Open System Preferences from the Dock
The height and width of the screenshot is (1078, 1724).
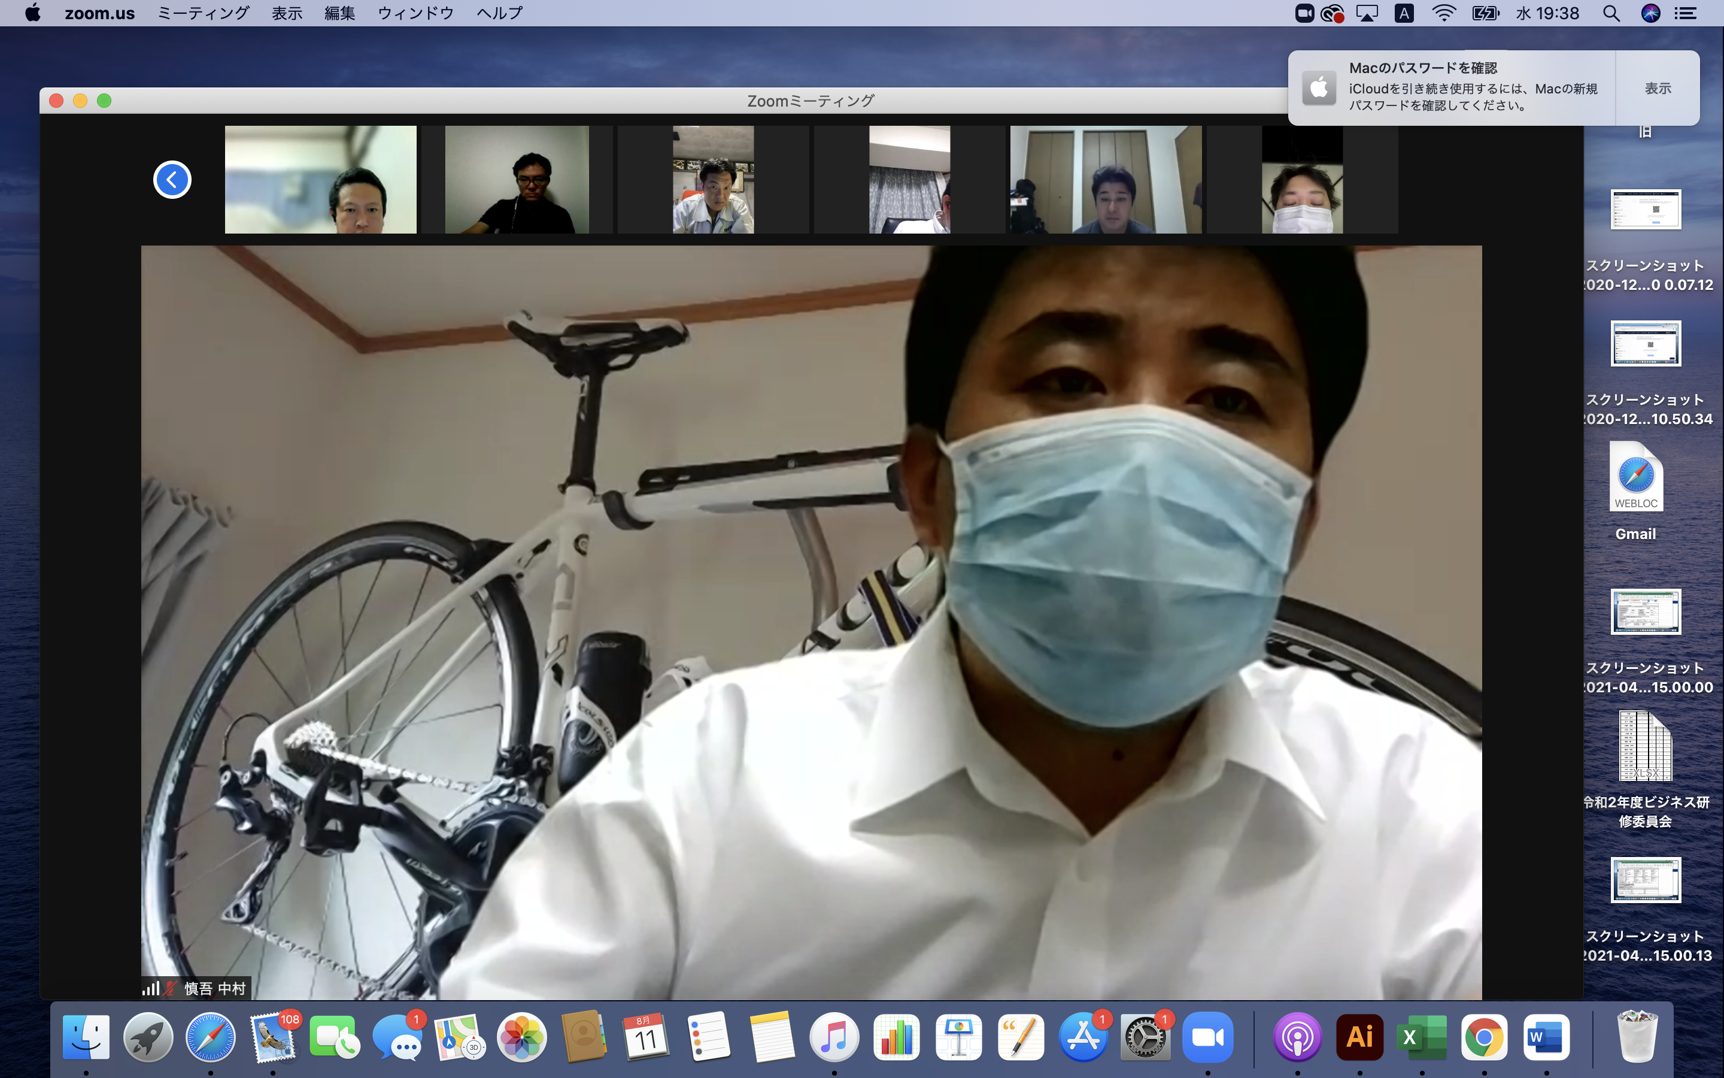coord(1145,1037)
